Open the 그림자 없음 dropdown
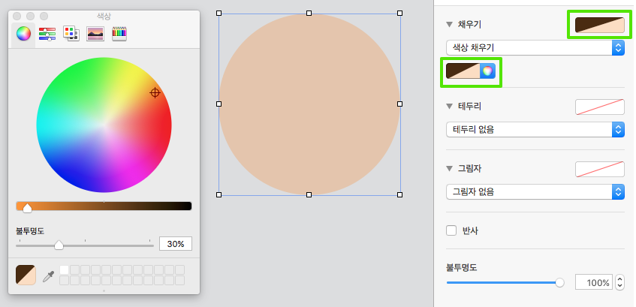 (x=535, y=192)
